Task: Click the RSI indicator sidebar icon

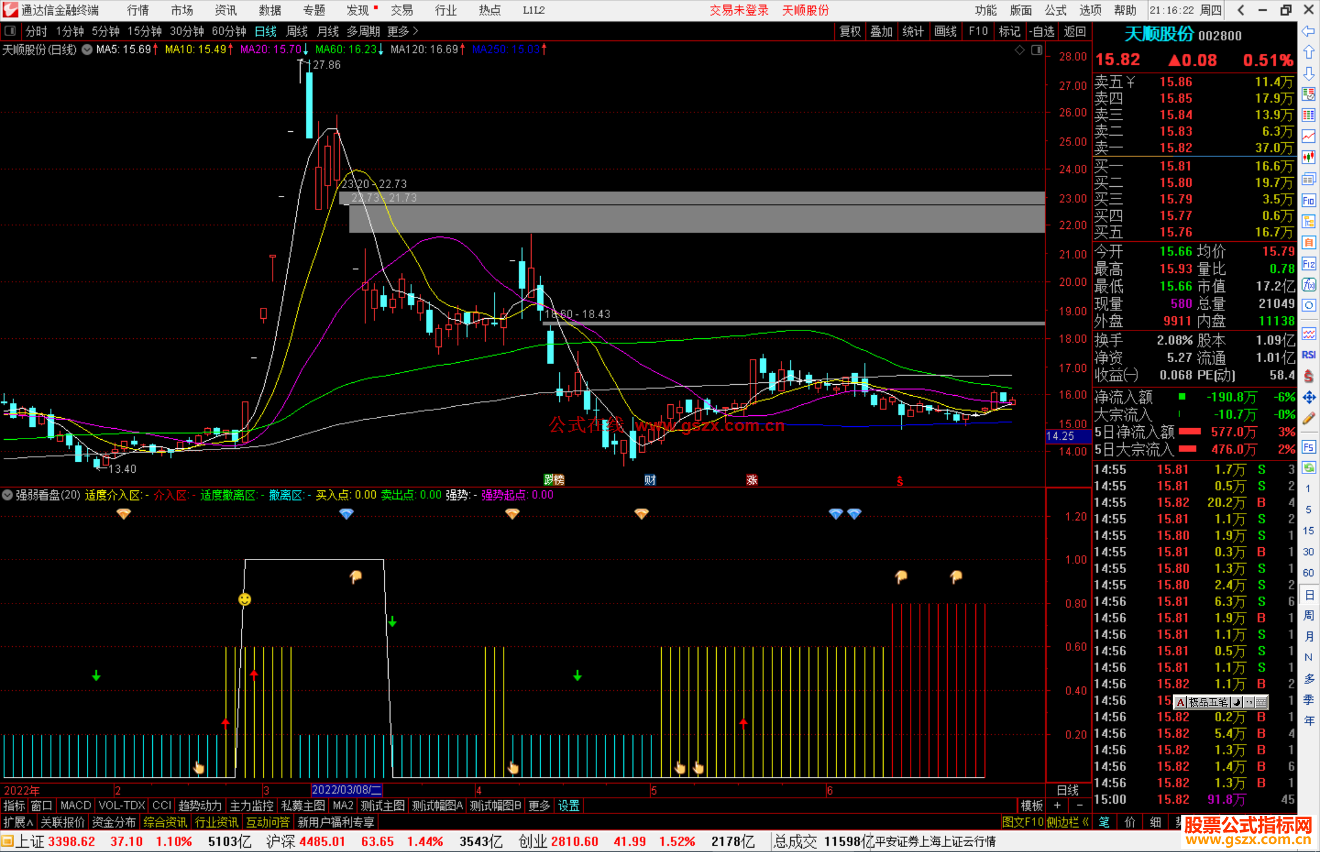Action: 1308,355
